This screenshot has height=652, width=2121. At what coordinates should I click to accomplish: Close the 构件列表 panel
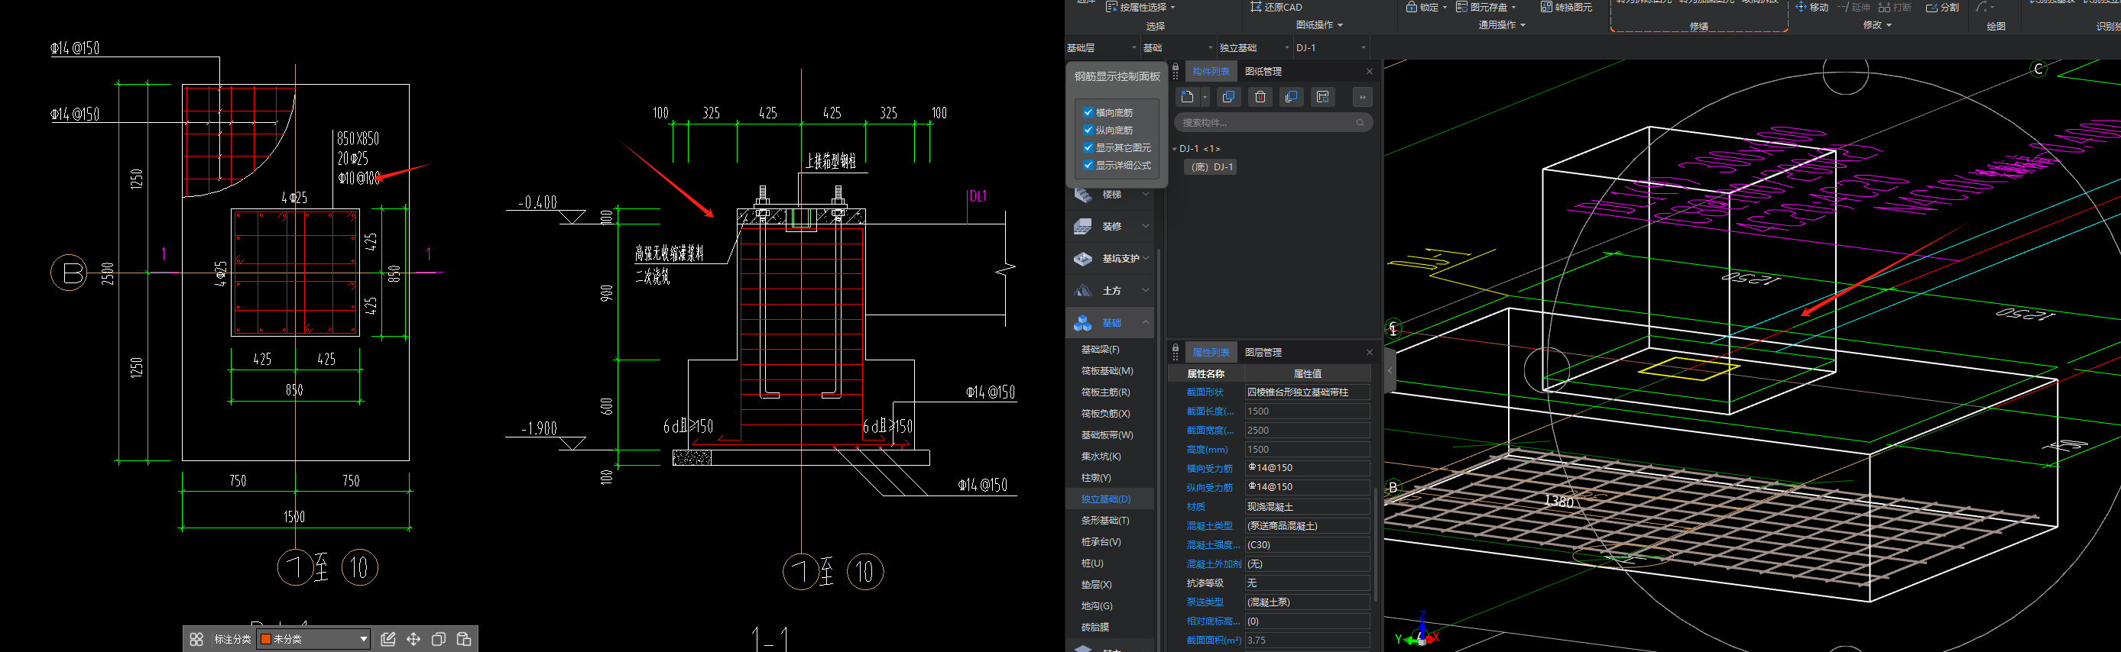click(1369, 72)
